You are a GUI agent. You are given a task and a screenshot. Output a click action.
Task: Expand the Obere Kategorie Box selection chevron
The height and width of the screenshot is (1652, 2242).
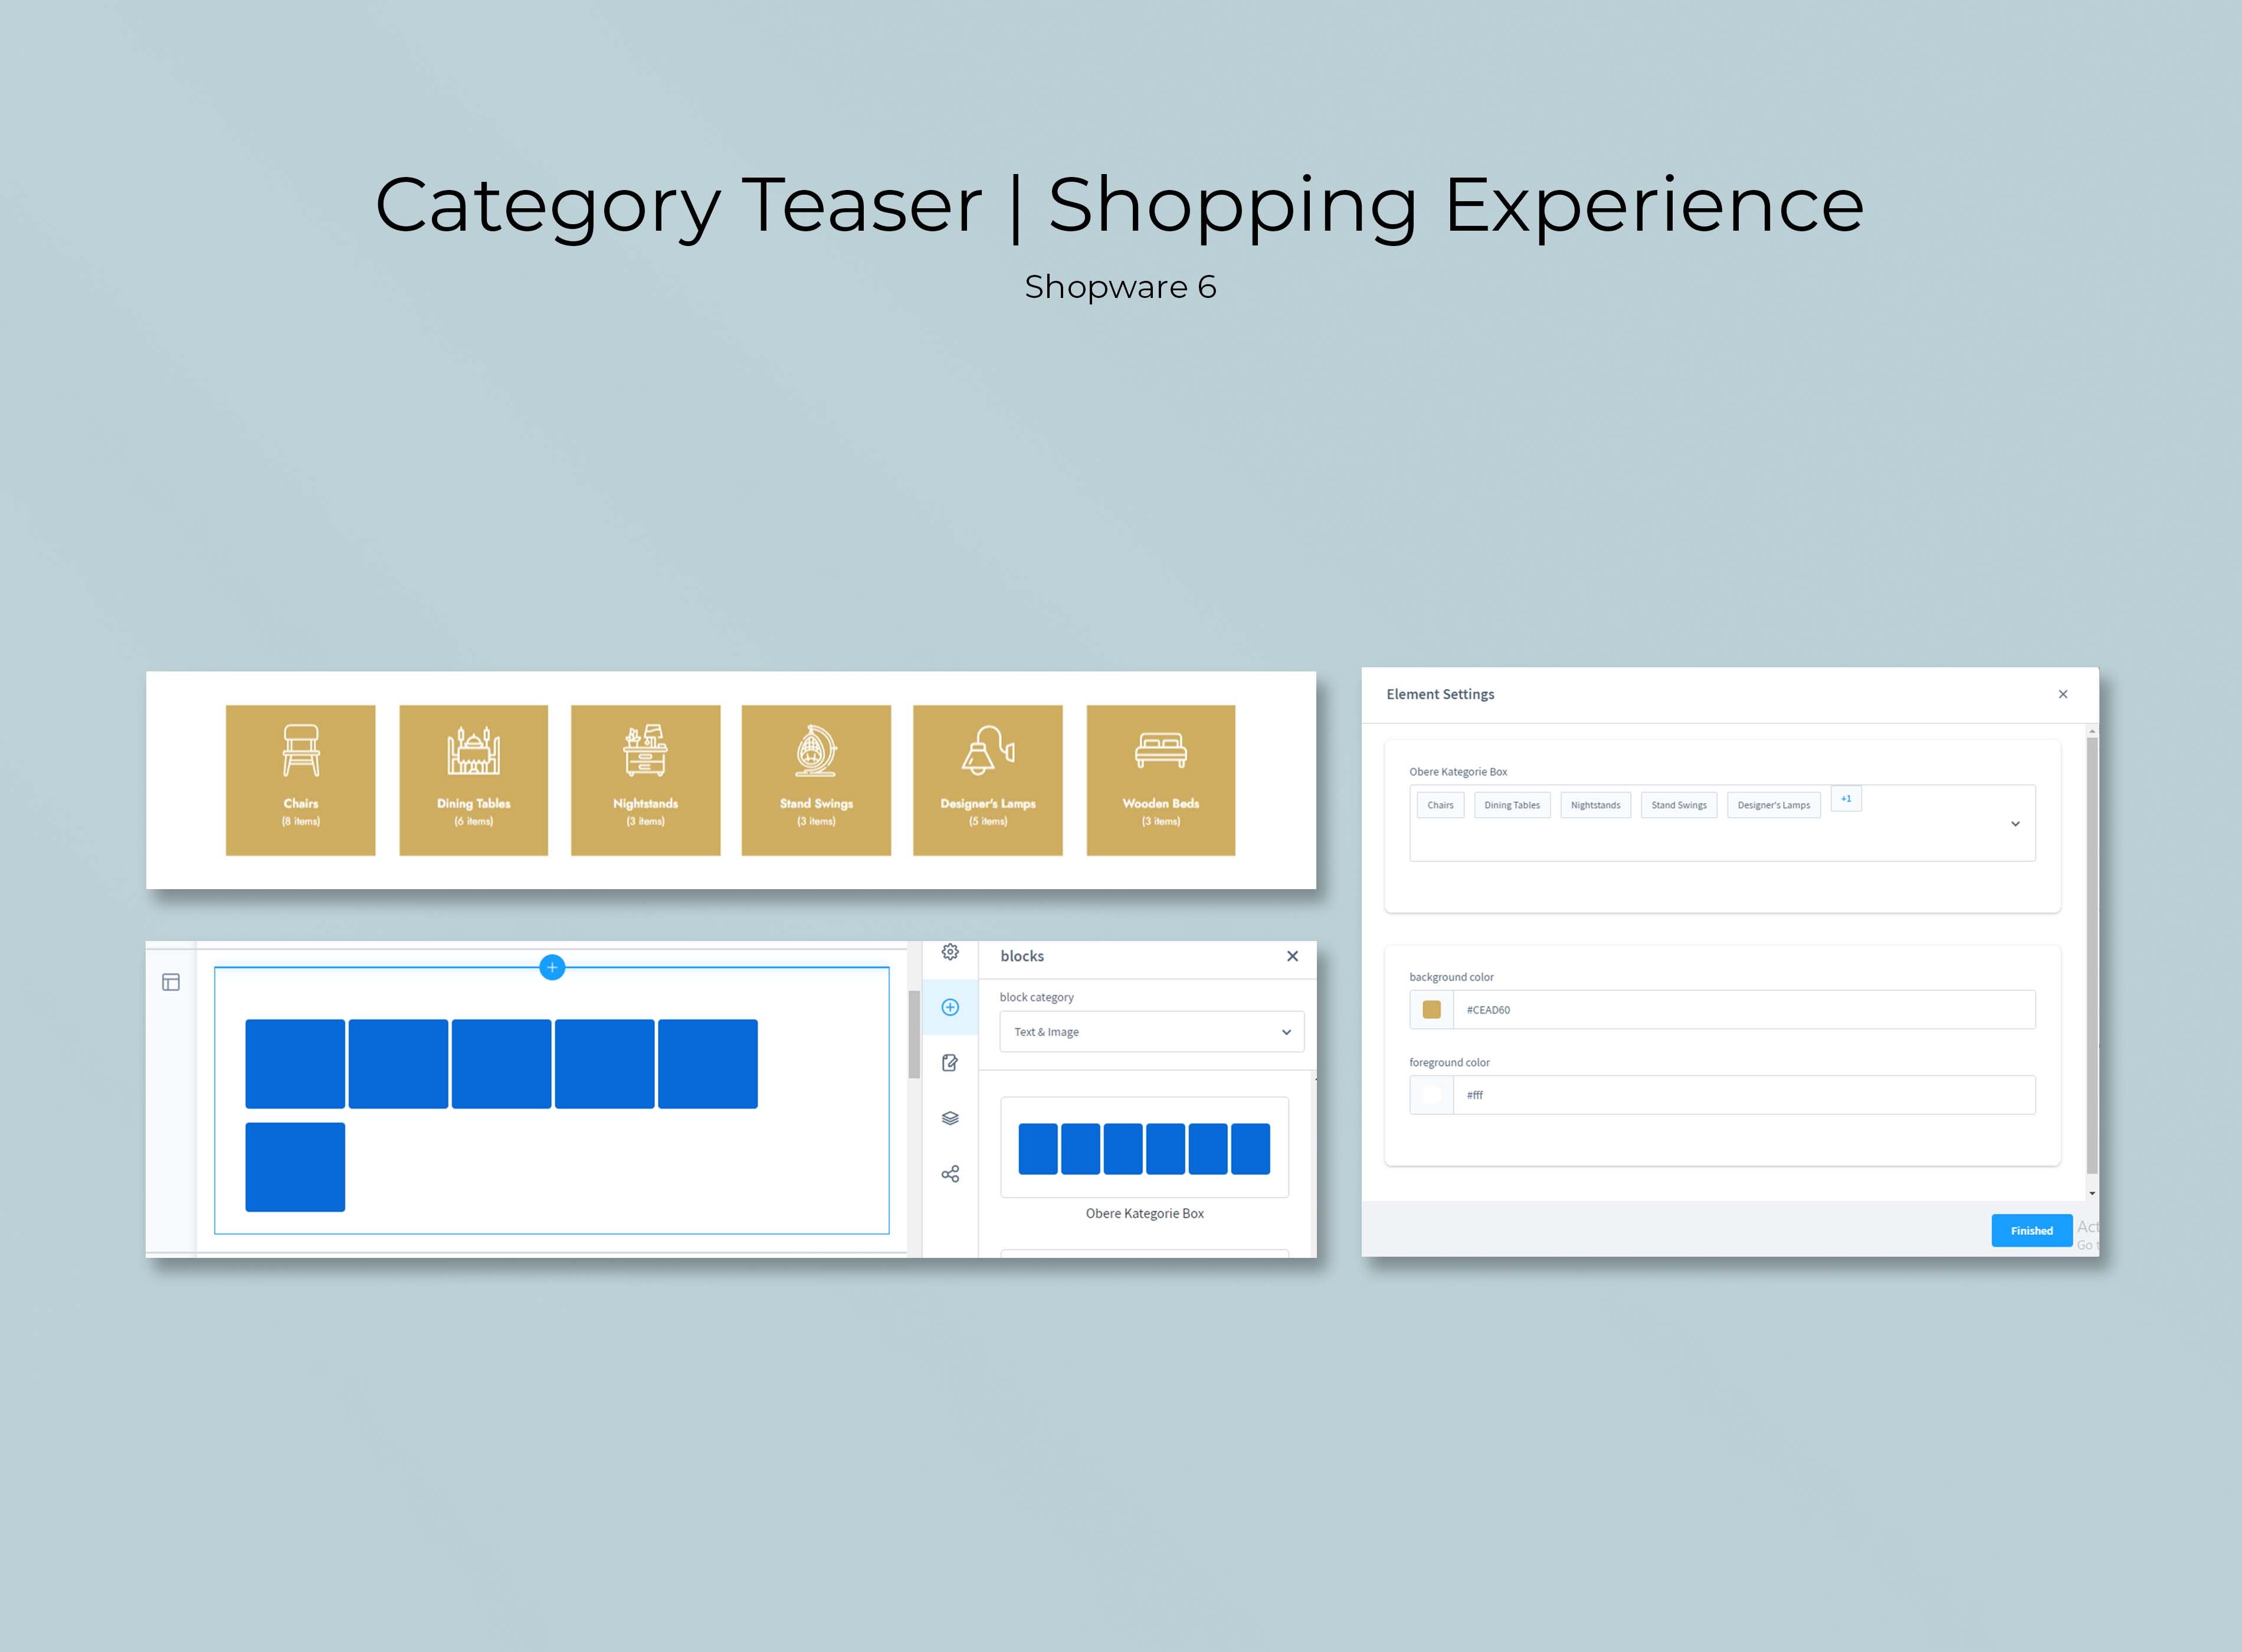(2015, 823)
